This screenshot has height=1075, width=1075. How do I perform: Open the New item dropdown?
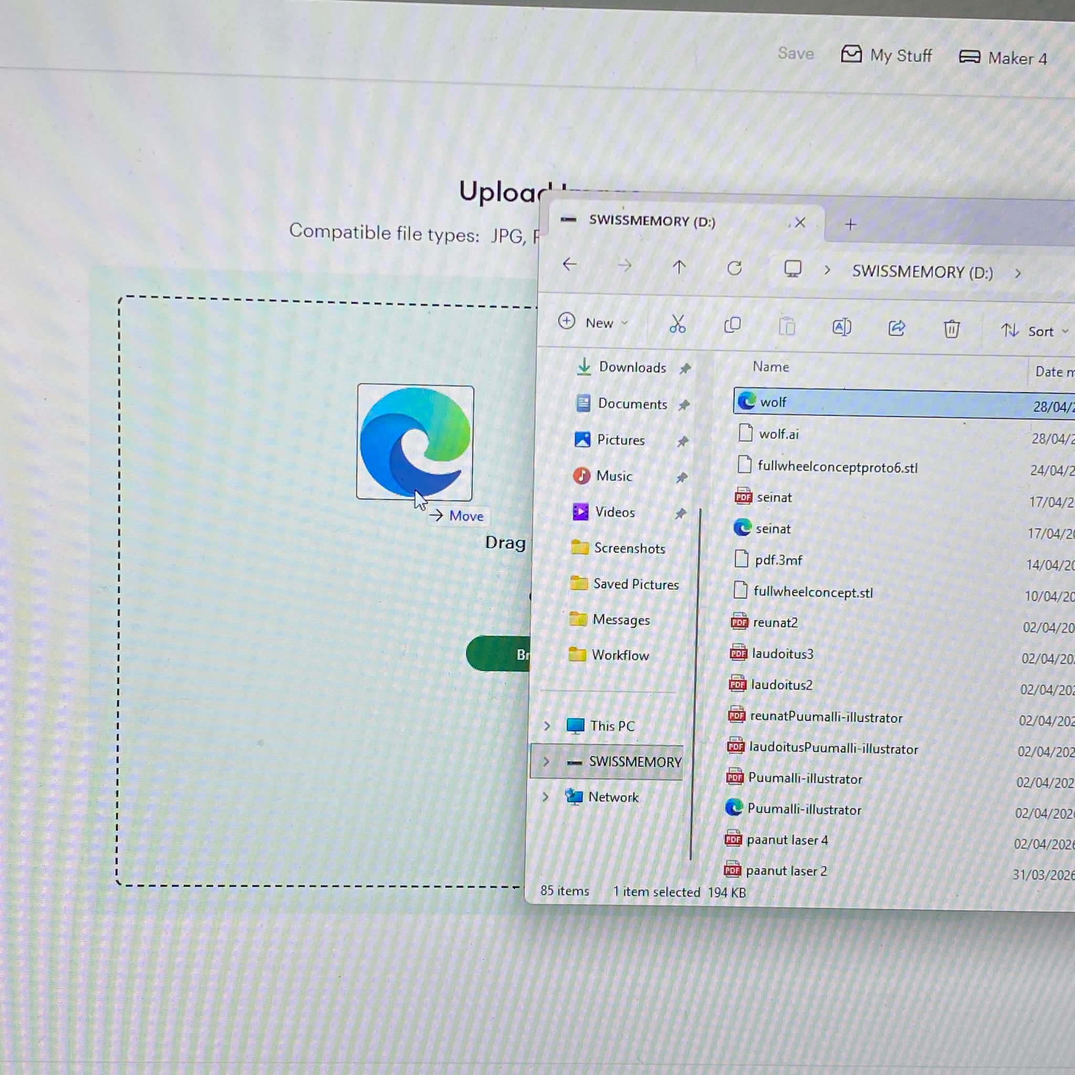pos(593,322)
